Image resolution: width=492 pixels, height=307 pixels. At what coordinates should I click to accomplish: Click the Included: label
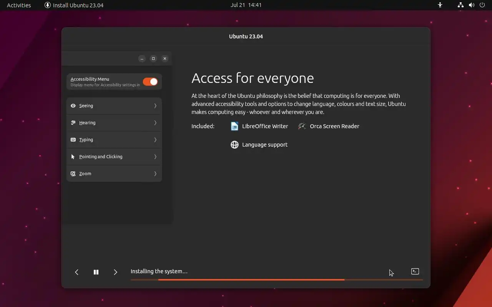[203, 126]
